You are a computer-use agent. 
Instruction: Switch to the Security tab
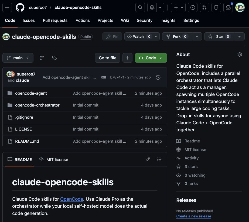point(145,21)
